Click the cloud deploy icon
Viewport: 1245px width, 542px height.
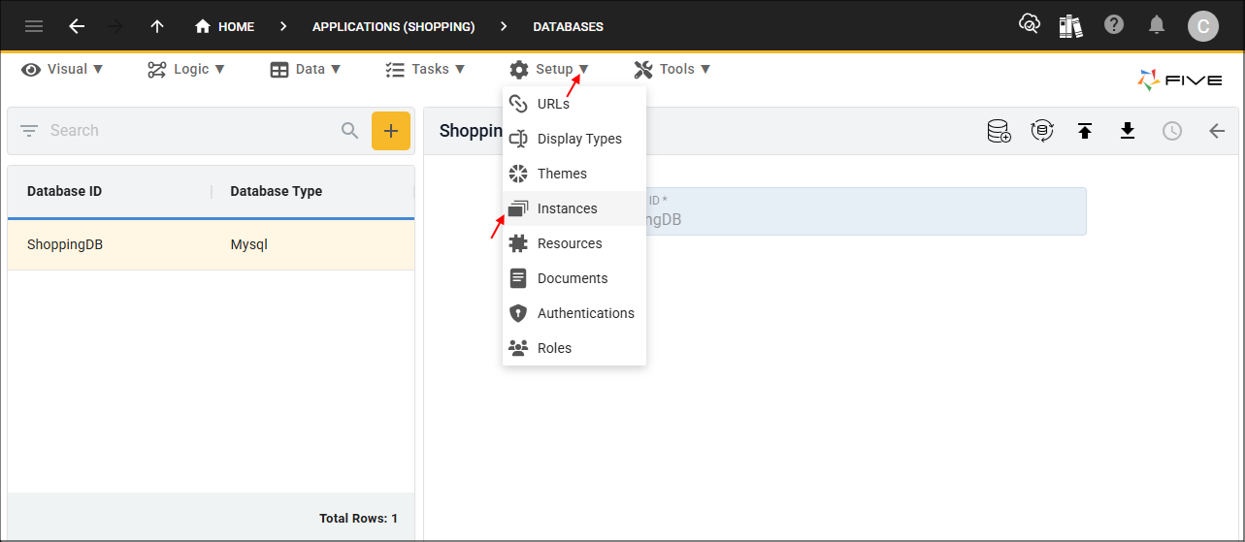coord(1030,25)
